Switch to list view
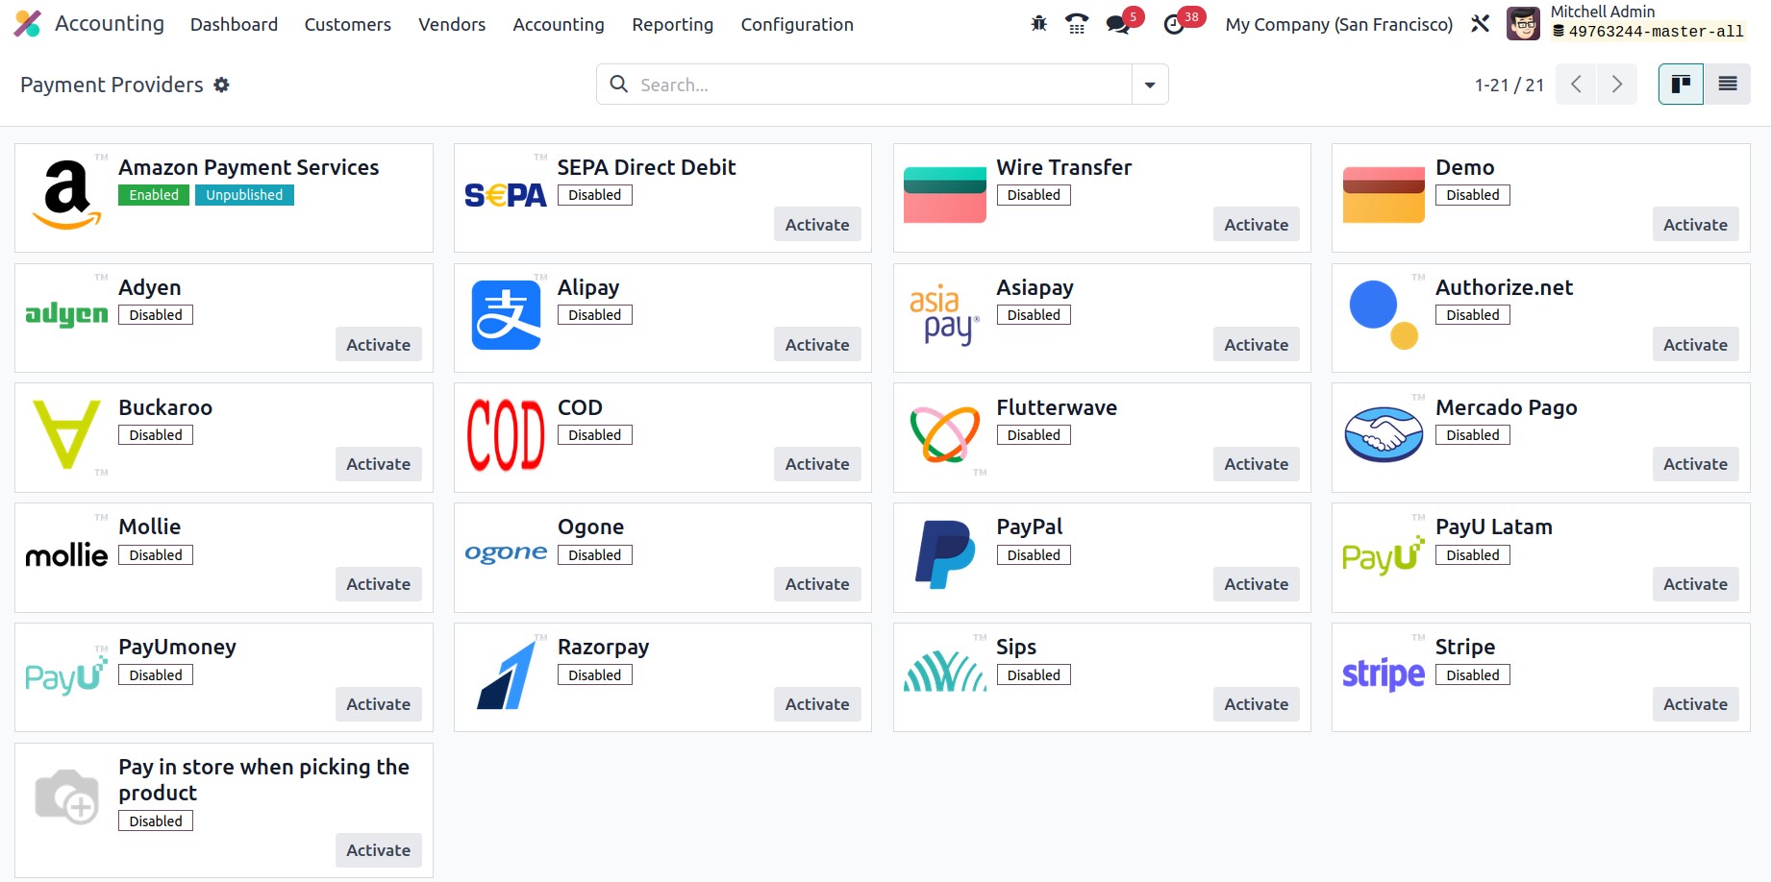 (1727, 85)
